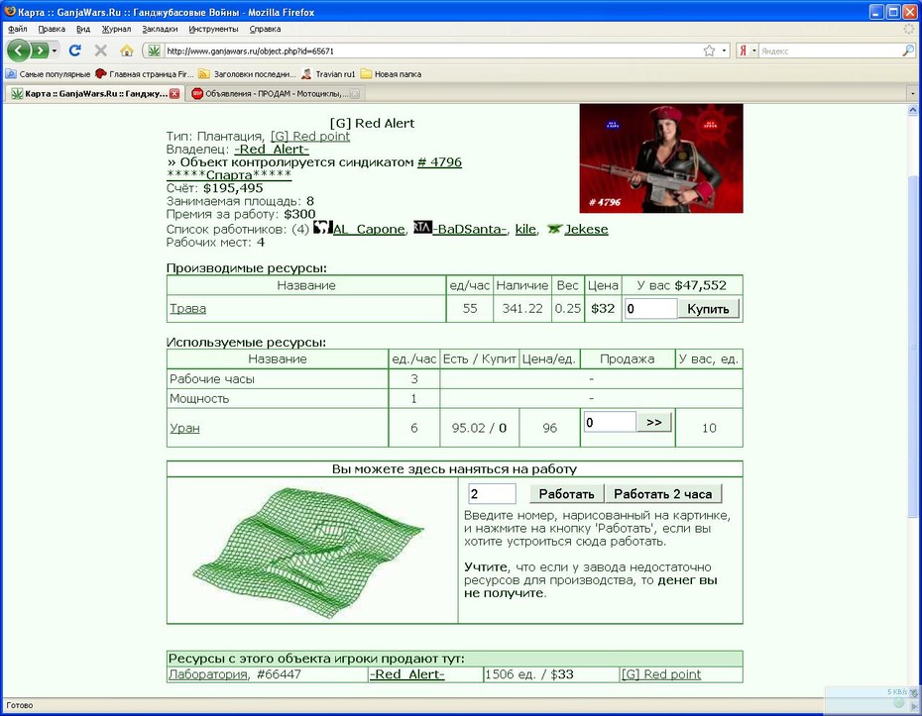Click the Уран sale quantity field
This screenshot has height=716, width=922.
[x=610, y=422]
